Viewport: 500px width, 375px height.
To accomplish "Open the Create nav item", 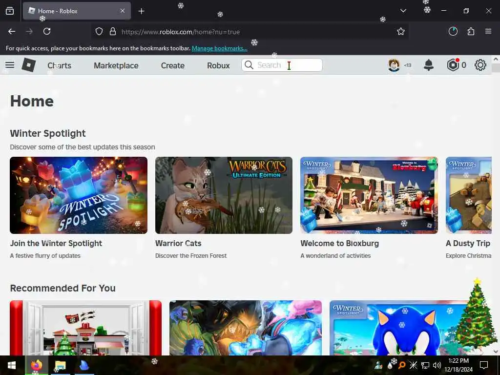I will [x=172, y=65].
